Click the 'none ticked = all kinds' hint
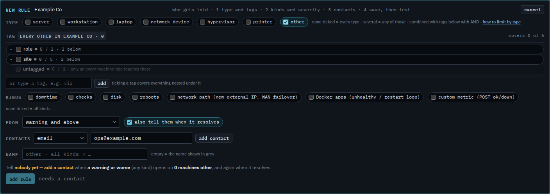 tap(28, 109)
